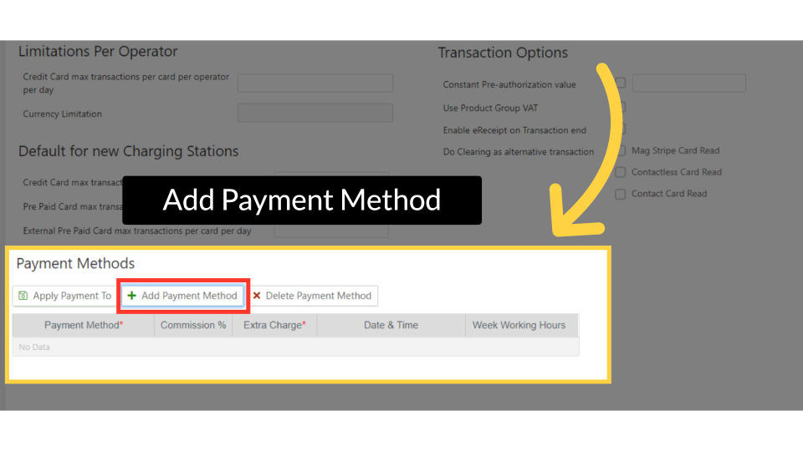803x451 pixels.
Task: Focus the Credit Card max transactions per operator field
Action: coord(315,83)
